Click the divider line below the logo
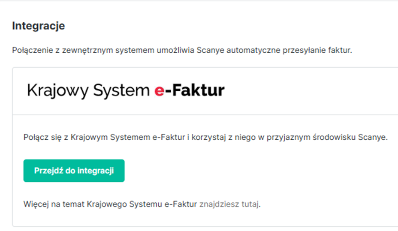This screenshot has height=231, width=398. 206,115
